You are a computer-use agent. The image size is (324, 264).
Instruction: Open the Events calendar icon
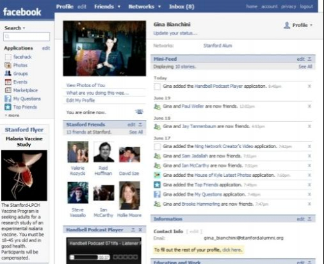[x=8, y=82]
